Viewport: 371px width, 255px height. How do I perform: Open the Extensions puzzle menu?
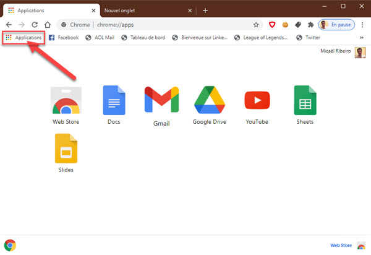point(310,25)
